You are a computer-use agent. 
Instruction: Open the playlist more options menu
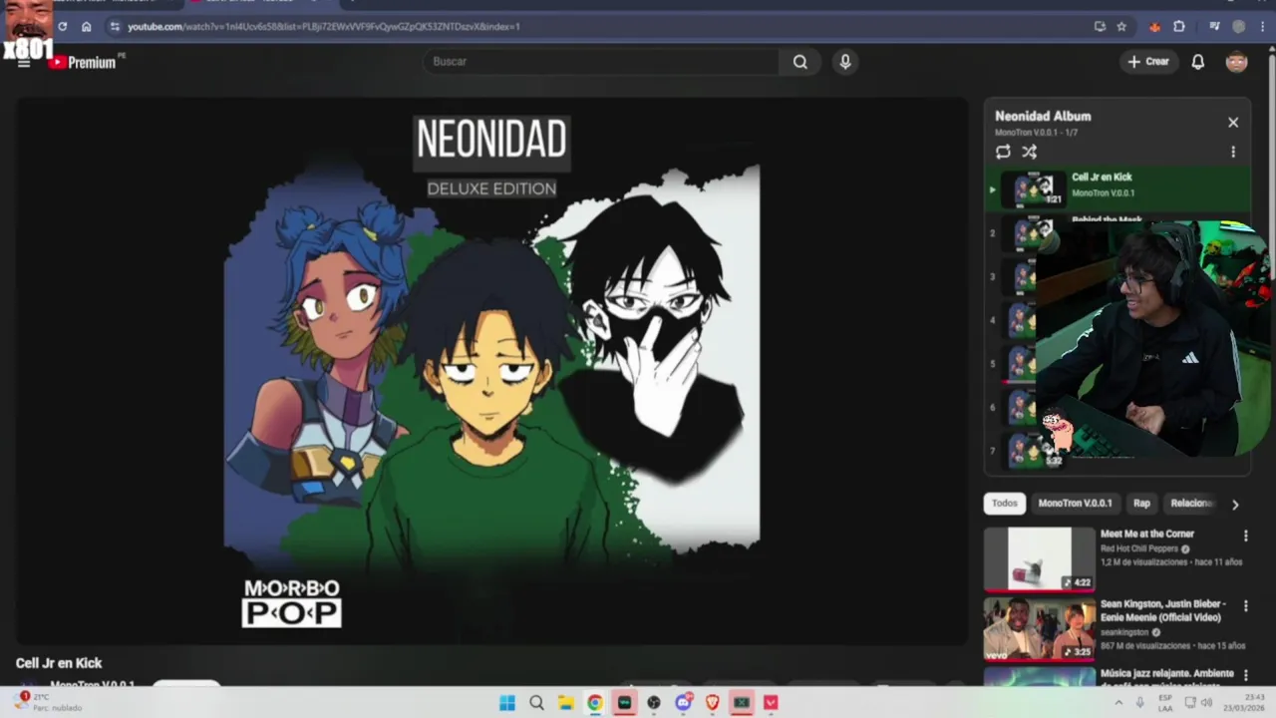pos(1233,152)
